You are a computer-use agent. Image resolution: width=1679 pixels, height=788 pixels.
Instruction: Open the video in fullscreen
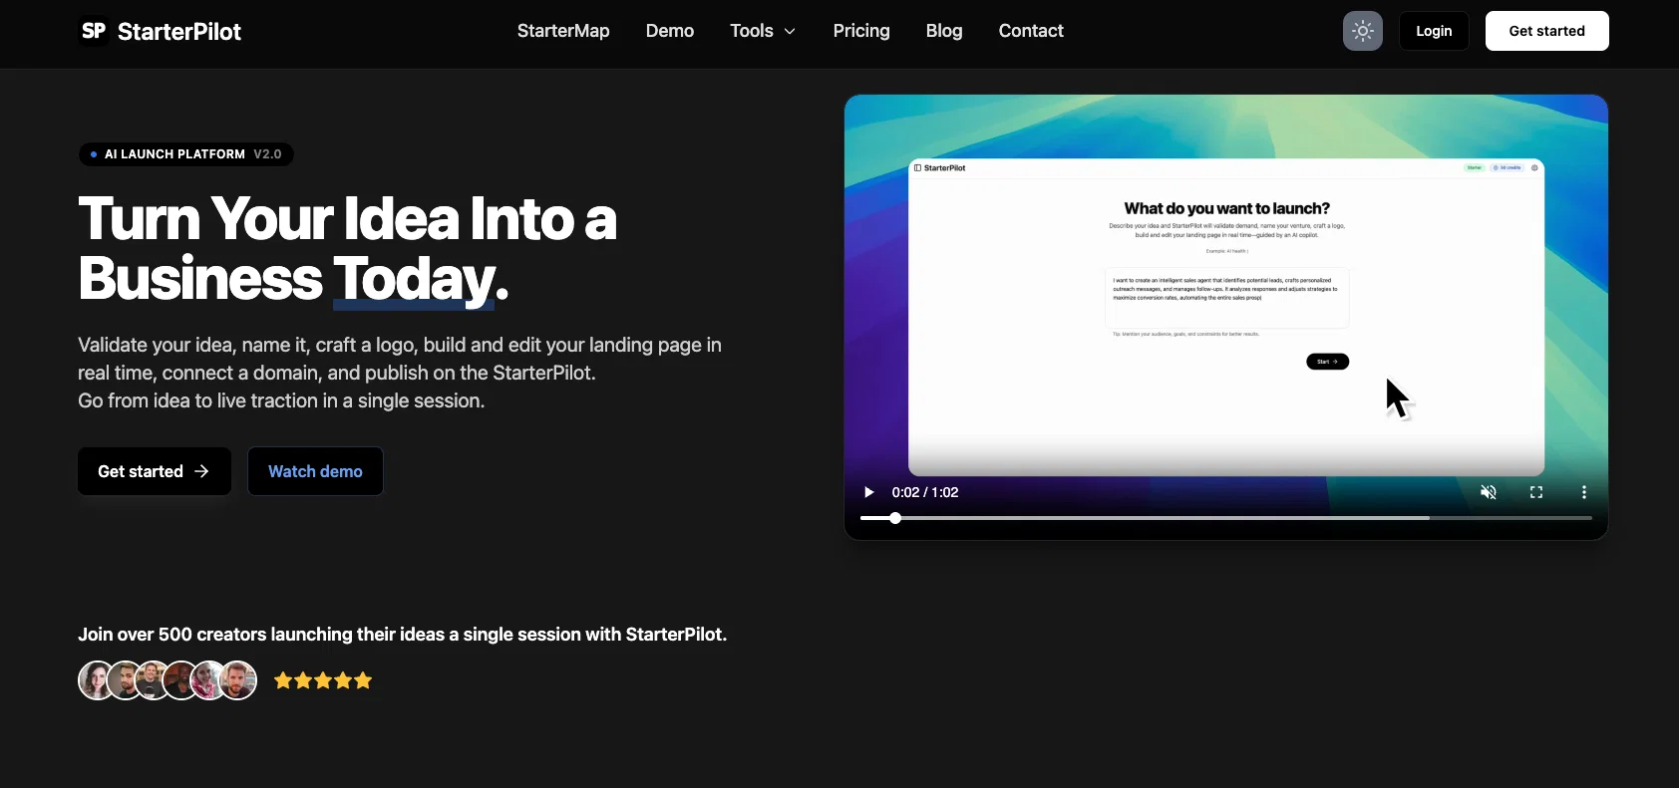click(x=1536, y=492)
